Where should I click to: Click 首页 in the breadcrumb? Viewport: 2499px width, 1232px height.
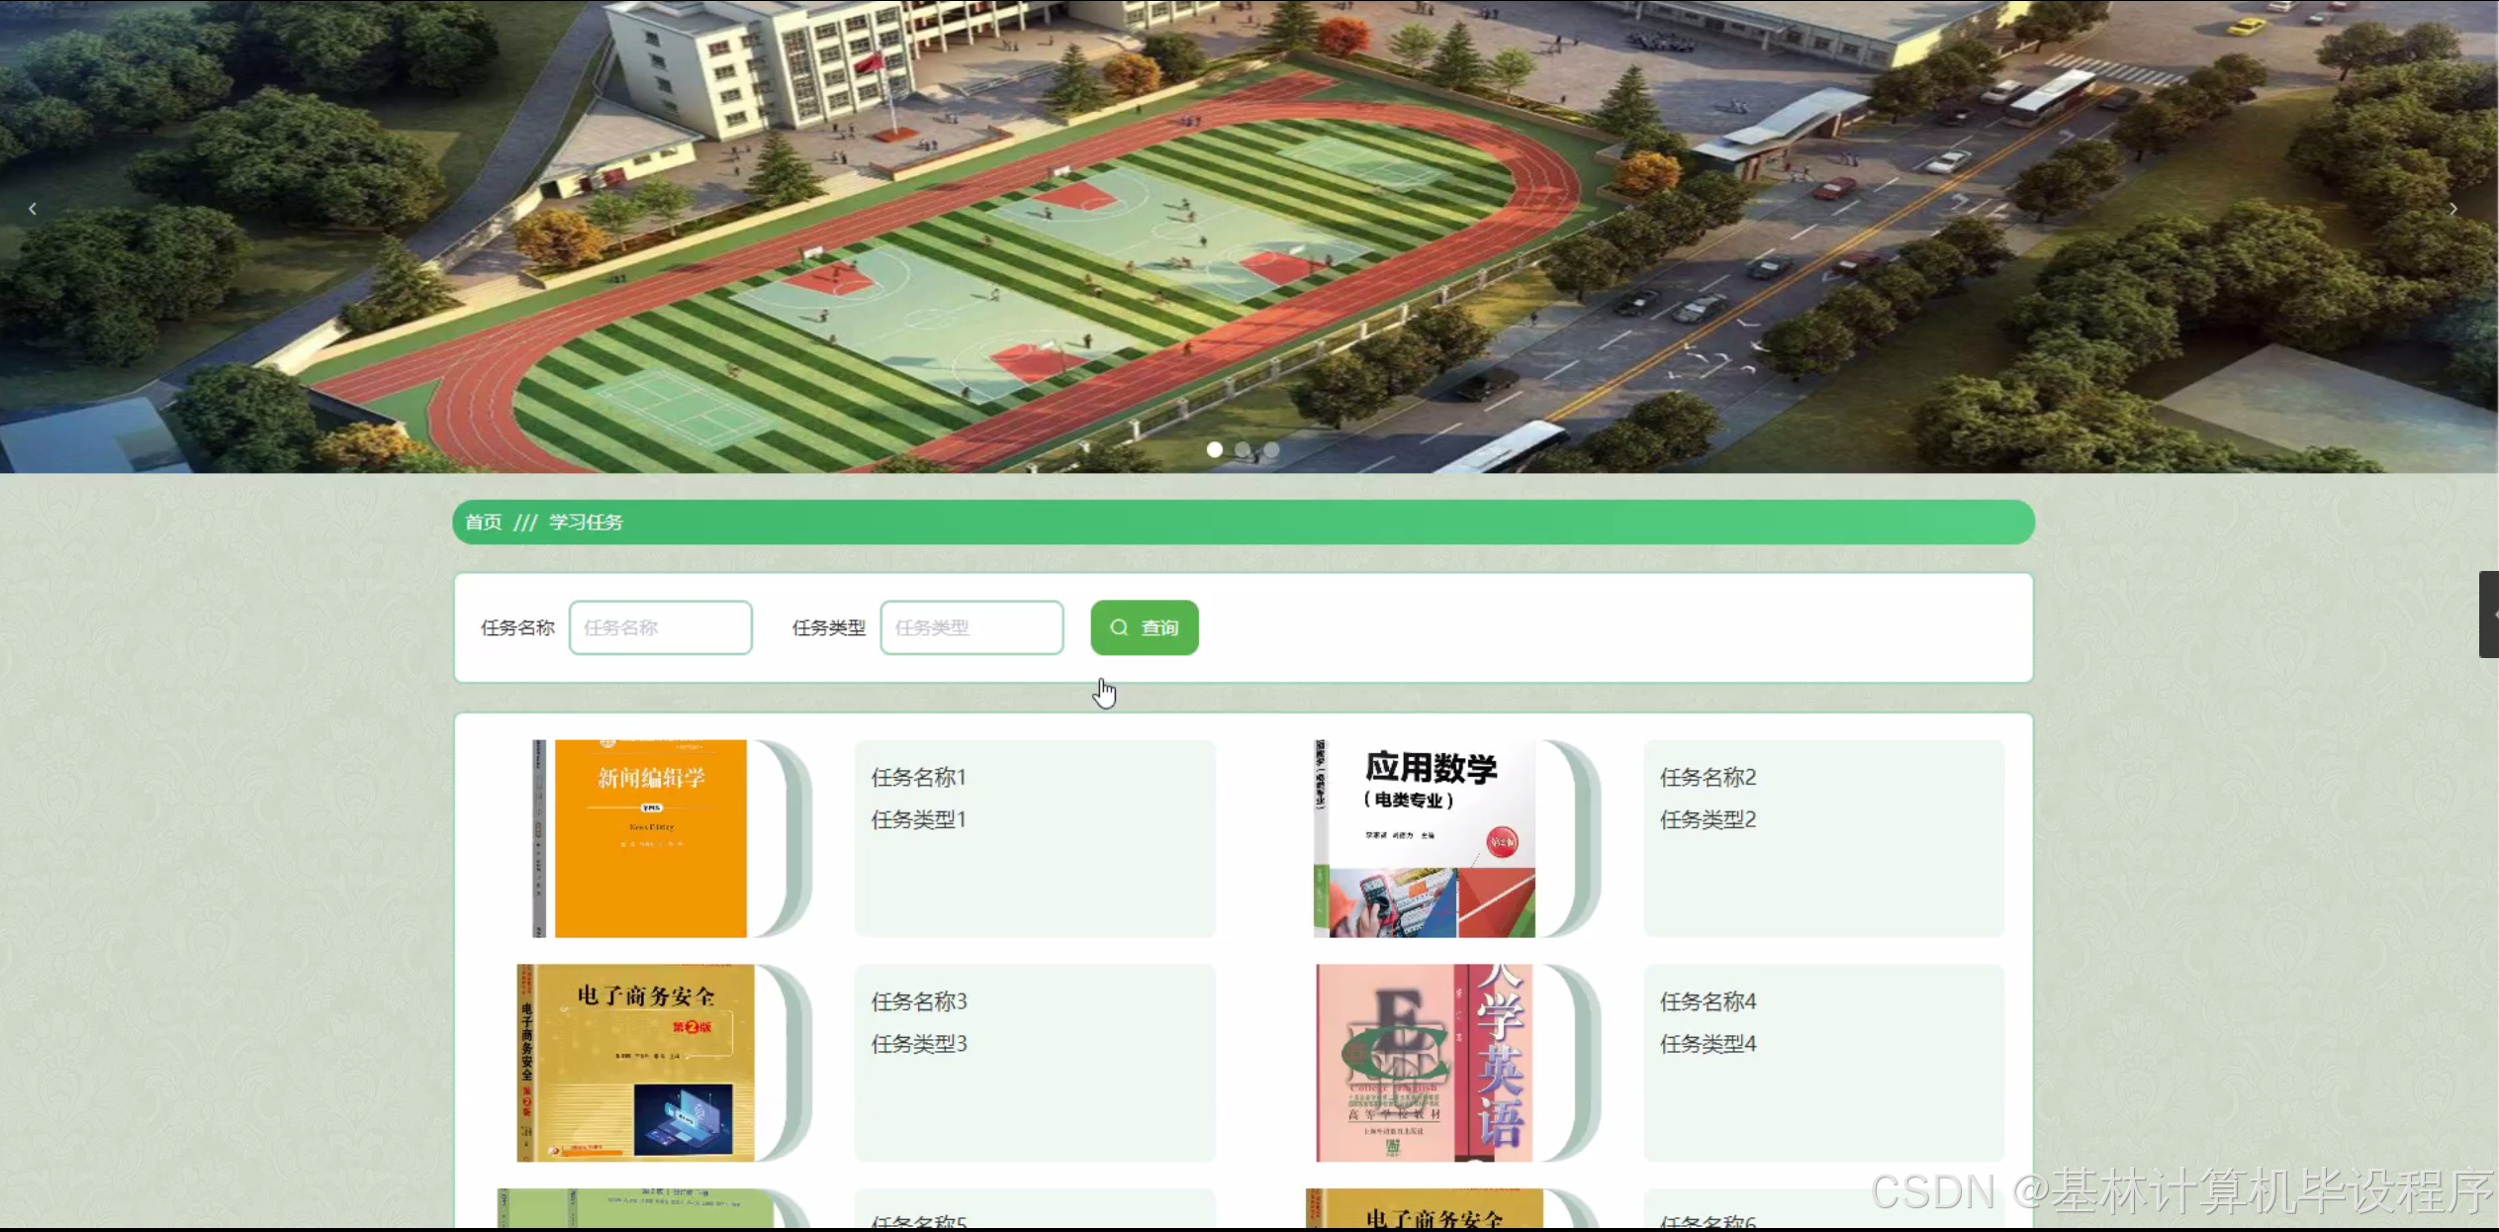483,521
